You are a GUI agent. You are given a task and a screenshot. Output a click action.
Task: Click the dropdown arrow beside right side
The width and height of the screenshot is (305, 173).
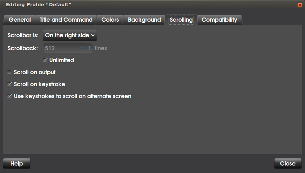93,35
